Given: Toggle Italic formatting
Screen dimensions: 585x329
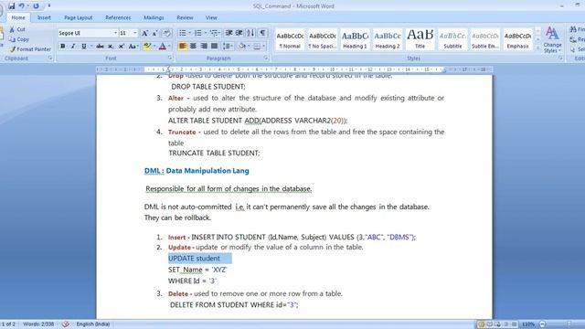Looking at the screenshot, I should click(x=73, y=47).
